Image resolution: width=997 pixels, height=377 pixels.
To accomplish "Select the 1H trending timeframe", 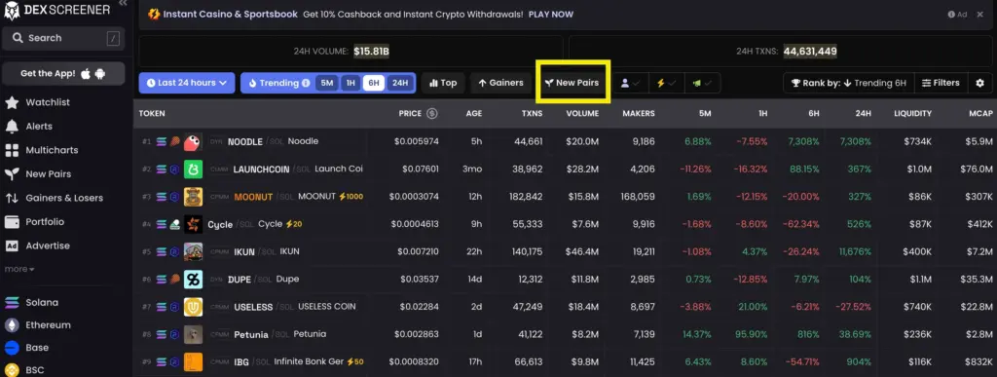I will 350,83.
